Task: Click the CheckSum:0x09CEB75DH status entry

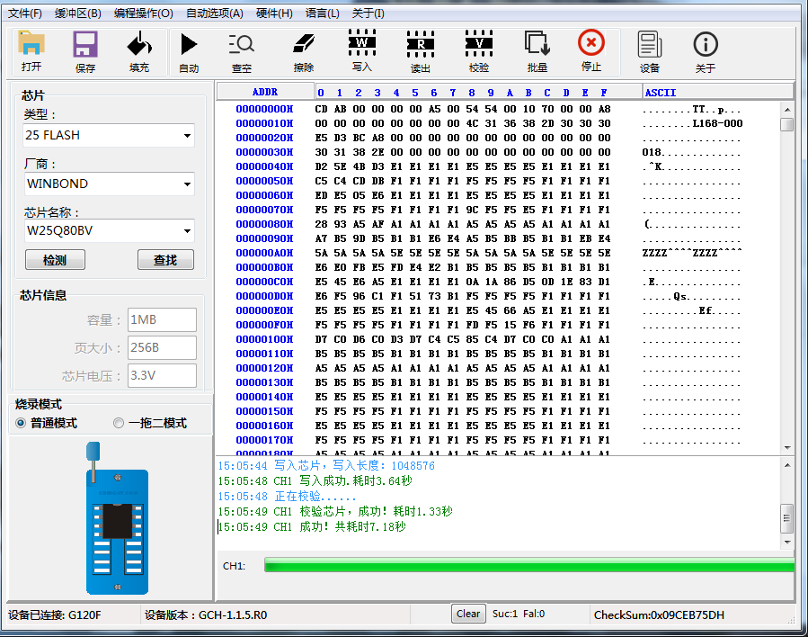Action: 659,615
